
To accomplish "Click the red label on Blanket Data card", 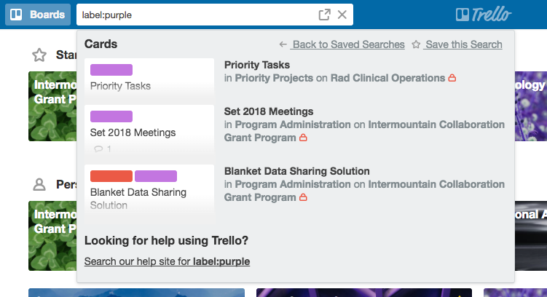I will (111, 175).
